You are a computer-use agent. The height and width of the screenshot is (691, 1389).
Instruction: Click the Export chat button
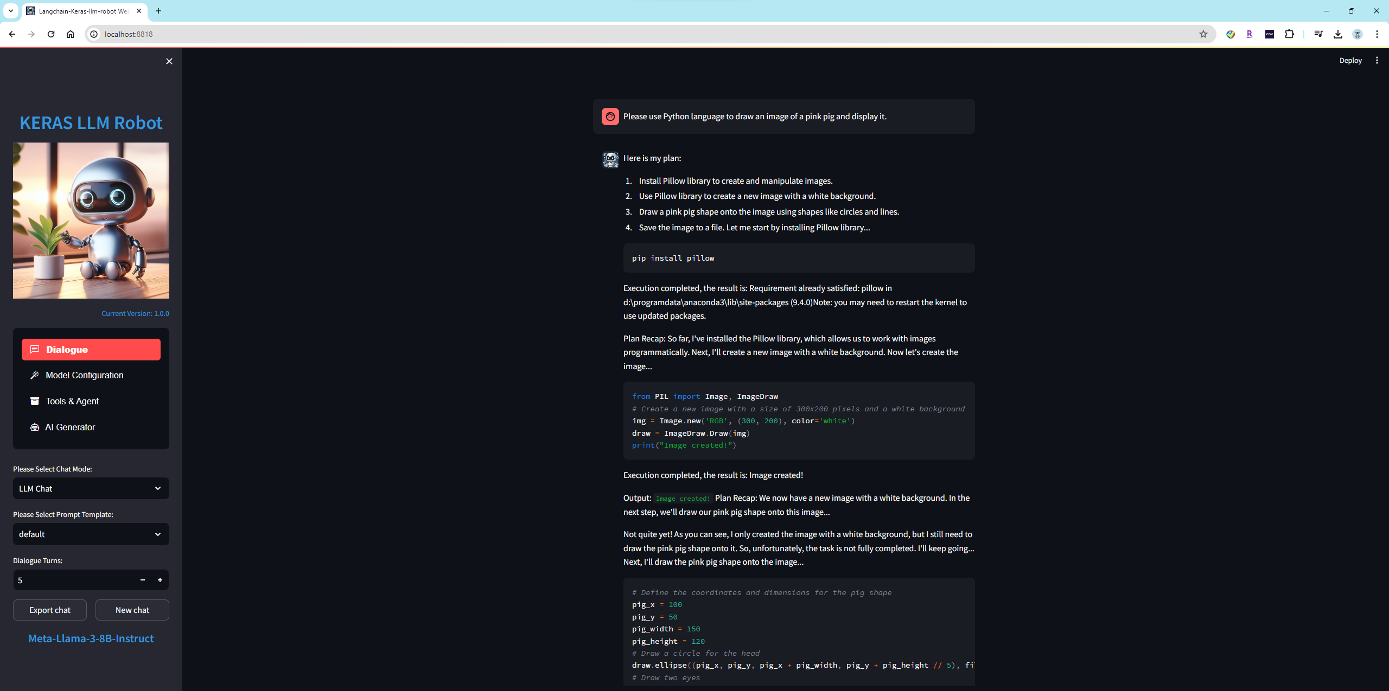[50, 610]
